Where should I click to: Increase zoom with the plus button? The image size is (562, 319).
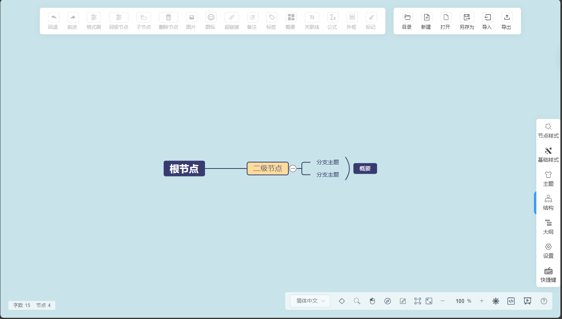(x=482, y=301)
